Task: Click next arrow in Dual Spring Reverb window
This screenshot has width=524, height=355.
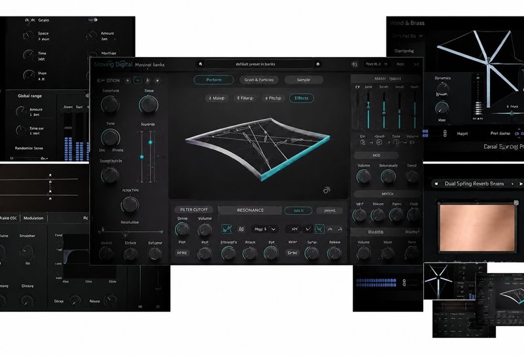Action: pos(520,184)
